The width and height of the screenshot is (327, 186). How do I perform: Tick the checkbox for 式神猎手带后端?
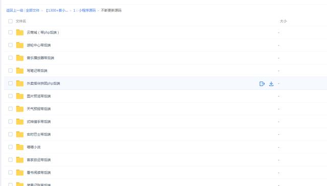pos(10,121)
